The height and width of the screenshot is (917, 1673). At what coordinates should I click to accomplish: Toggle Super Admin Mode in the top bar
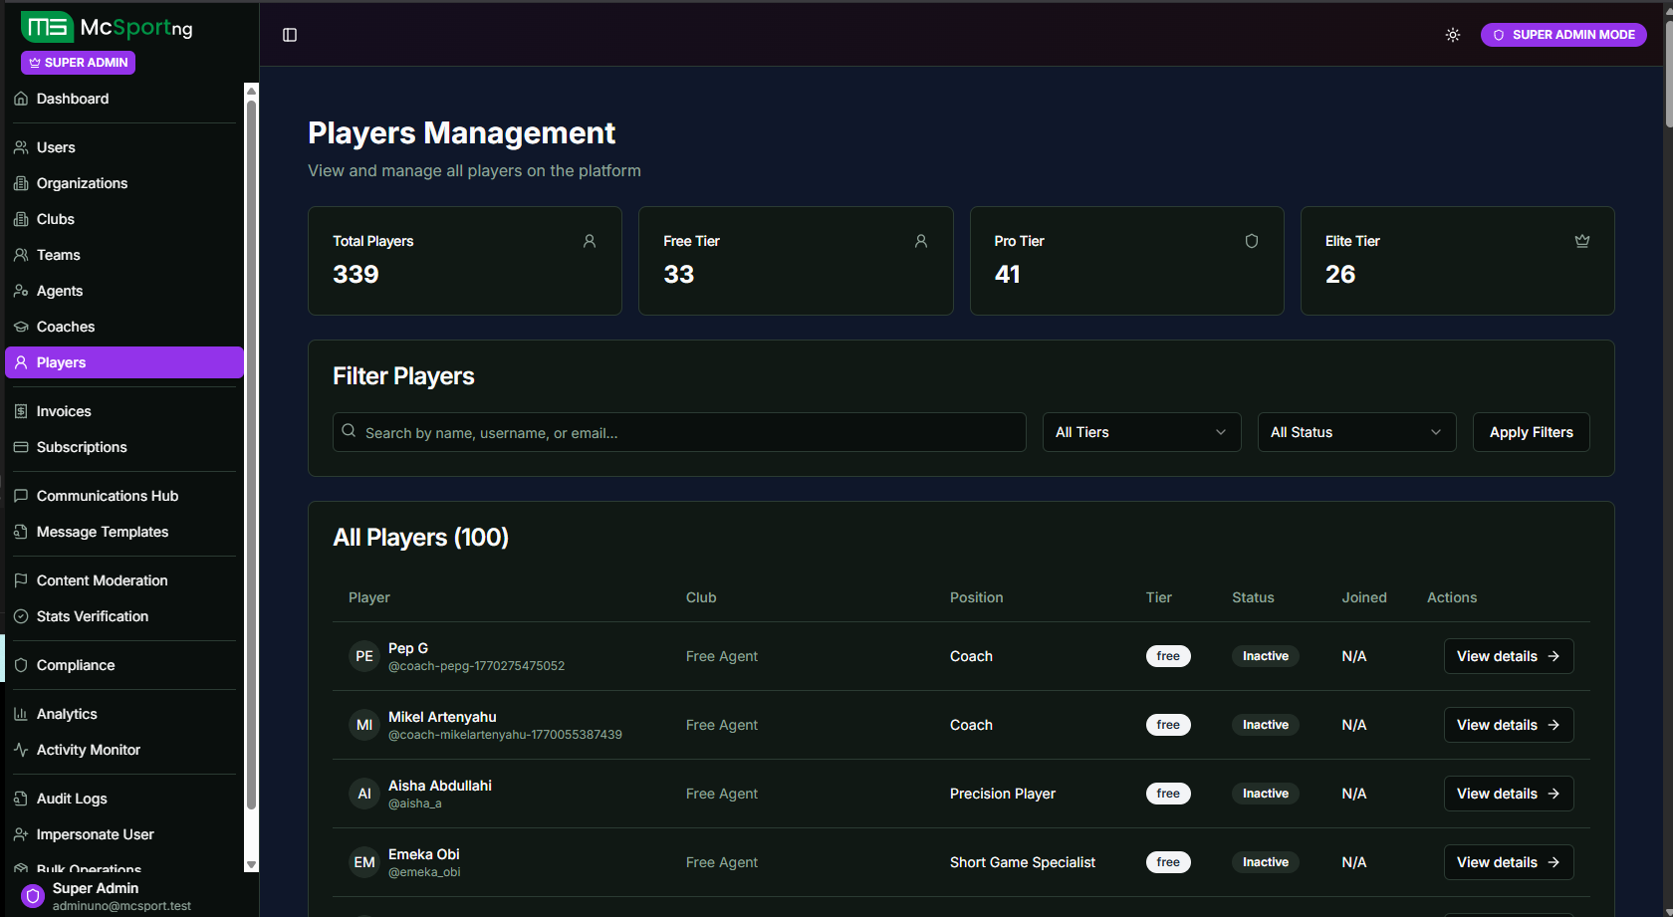coord(1562,34)
